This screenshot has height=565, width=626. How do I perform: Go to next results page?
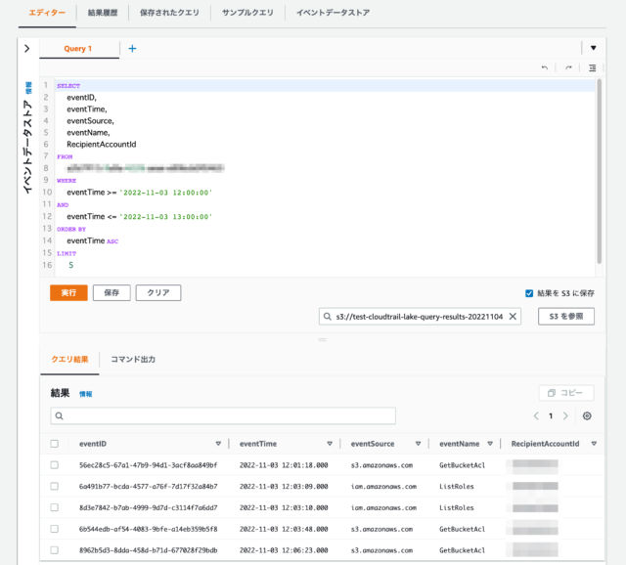(565, 416)
